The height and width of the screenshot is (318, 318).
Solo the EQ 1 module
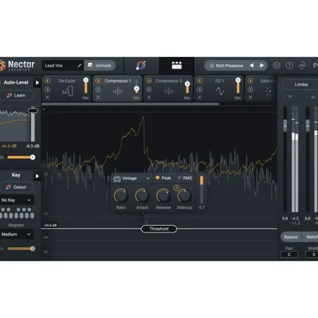tap(199, 89)
